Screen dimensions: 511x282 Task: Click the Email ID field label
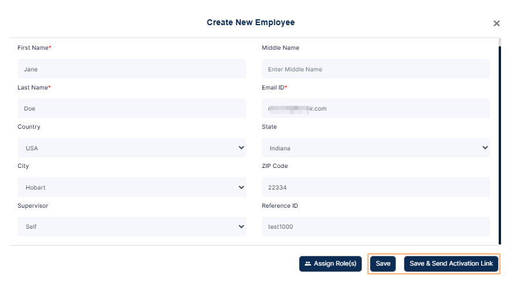[x=274, y=87]
